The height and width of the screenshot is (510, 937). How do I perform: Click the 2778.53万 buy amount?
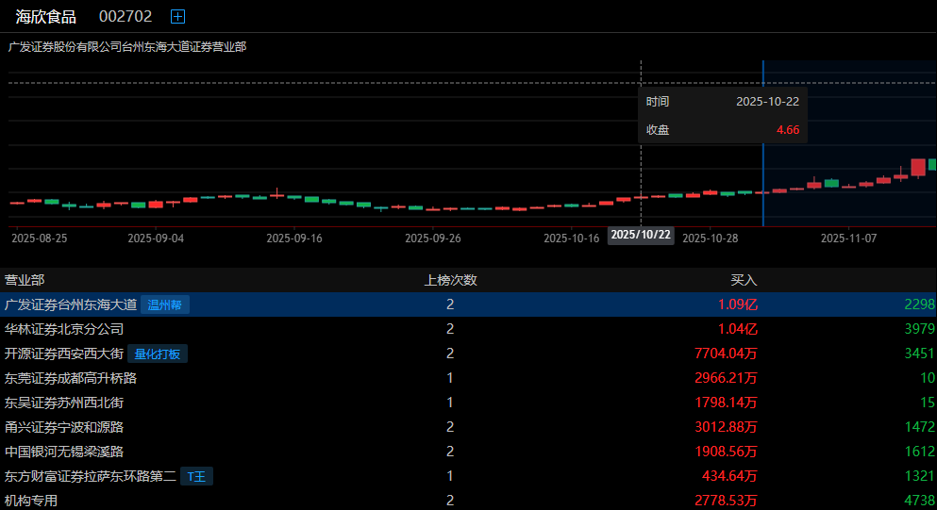pyautogui.click(x=726, y=501)
